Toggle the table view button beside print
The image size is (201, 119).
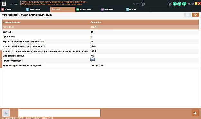tap(188, 15)
